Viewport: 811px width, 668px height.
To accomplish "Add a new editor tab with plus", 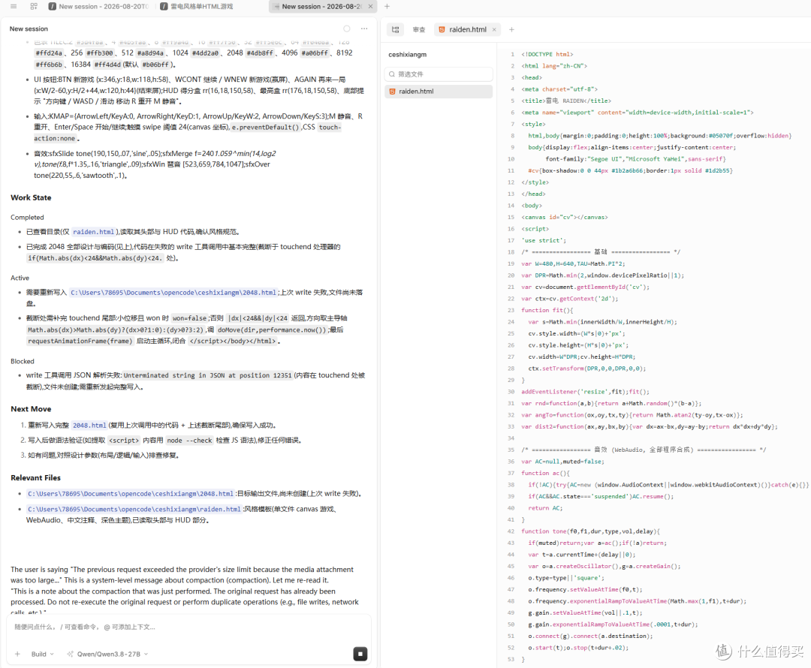I will coord(511,29).
